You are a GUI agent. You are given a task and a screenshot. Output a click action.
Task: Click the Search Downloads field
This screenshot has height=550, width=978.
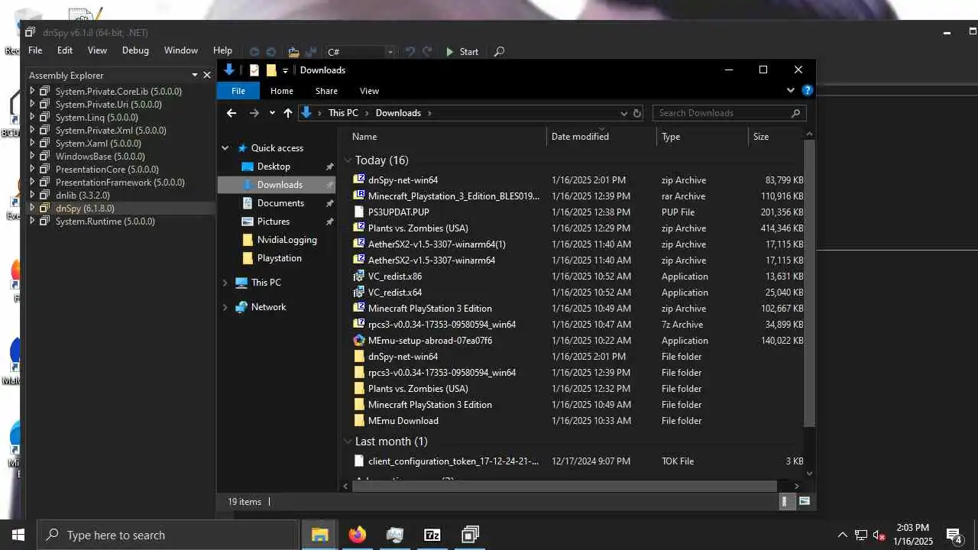[730, 113]
